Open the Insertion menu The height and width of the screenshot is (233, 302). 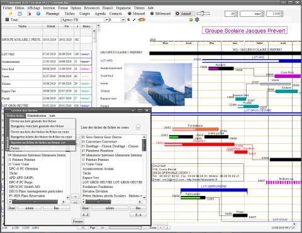click(x=49, y=8)
